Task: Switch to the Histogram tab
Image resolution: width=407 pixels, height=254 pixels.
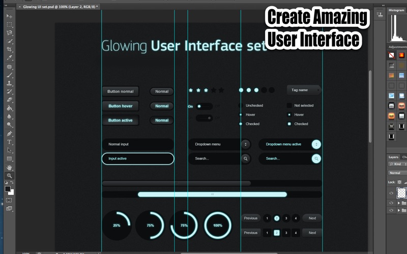Action: [396, 10]
